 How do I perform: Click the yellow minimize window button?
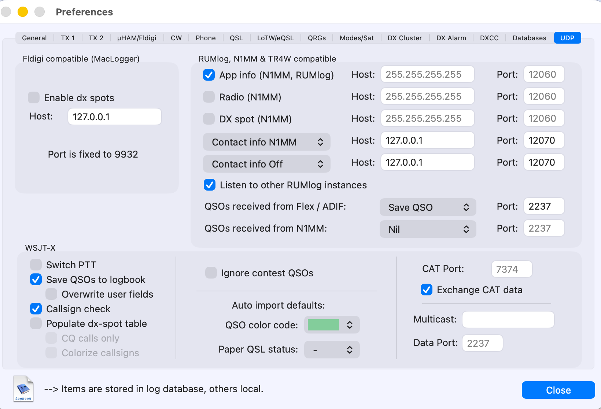tap(23, 12)
